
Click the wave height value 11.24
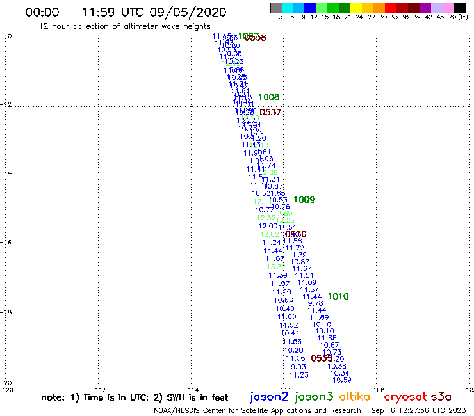(x=272, y=243)
